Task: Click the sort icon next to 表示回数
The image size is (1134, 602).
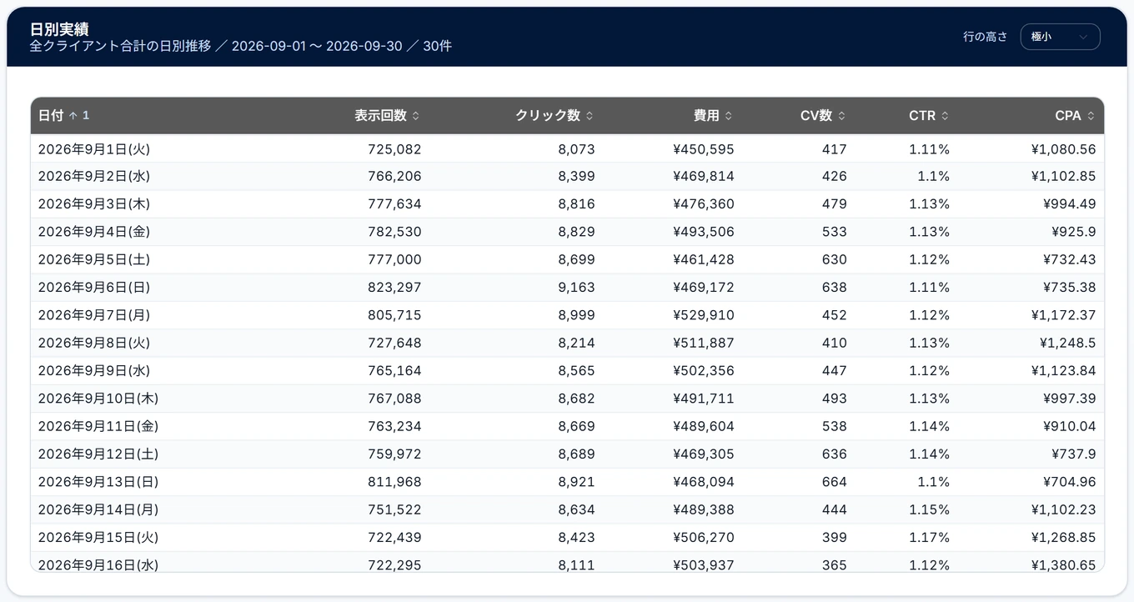Action: [x=416, y=116]
